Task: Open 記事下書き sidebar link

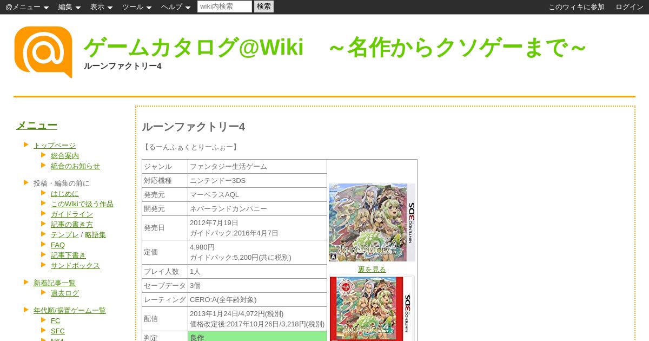Action: click(x=68, y=255)
